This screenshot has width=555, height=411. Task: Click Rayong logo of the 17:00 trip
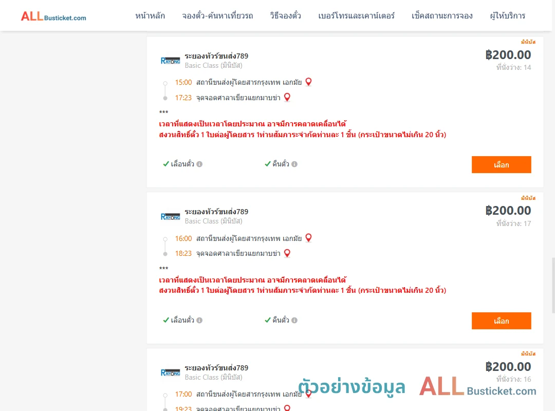point(170,372)
